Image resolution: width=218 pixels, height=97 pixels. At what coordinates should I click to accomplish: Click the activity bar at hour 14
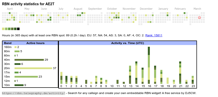tap(136, 73)
